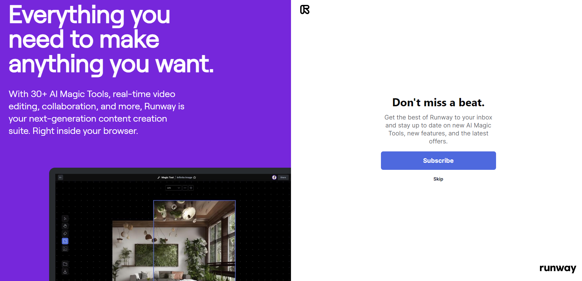Select the eraser tool in the editor preview

coord(65,234)
